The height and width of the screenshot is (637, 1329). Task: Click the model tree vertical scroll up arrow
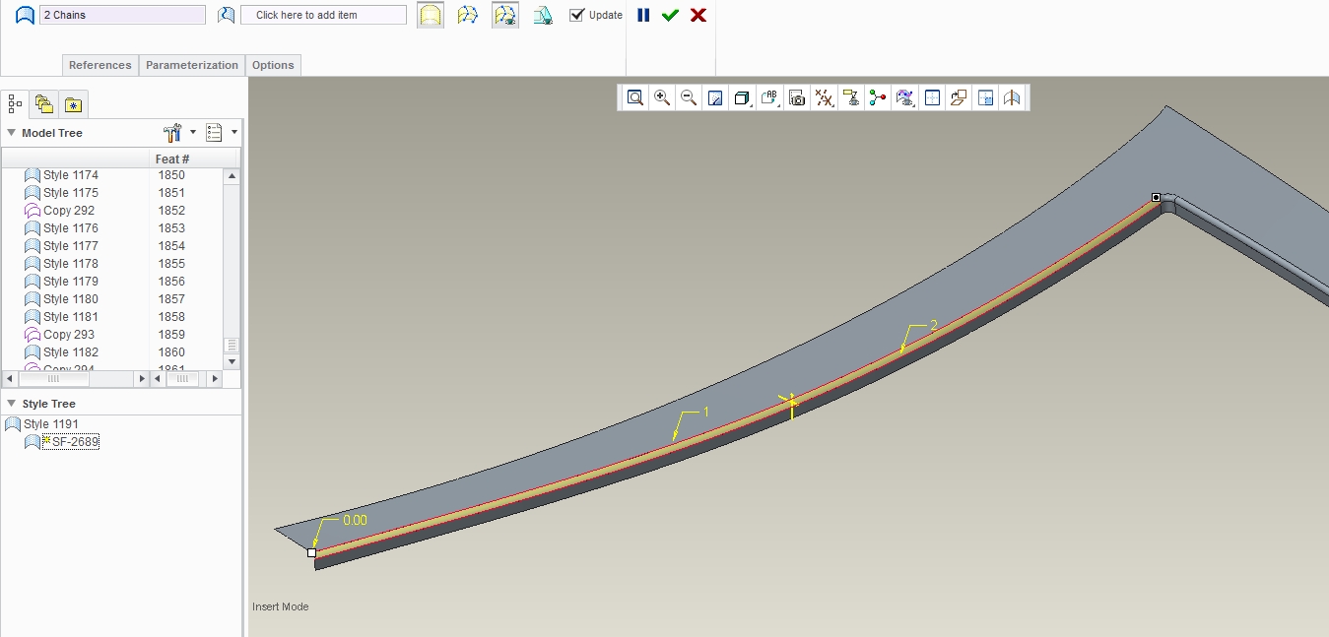click(232, 176)
